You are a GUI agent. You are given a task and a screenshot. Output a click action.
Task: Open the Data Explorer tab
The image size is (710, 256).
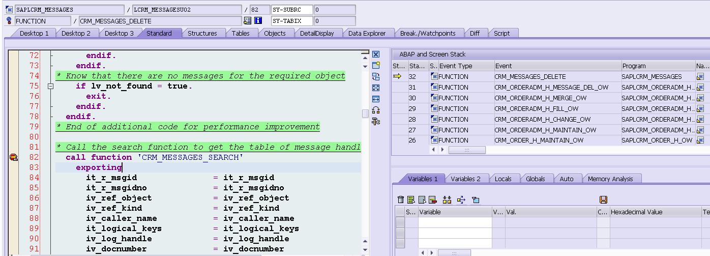click(x=367, y=33)
